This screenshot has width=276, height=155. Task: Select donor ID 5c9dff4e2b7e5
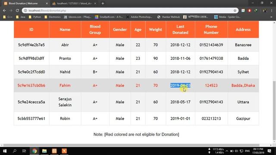pos(31,45)
